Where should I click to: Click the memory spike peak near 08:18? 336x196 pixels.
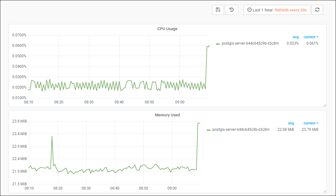click(x=52, y=136)
